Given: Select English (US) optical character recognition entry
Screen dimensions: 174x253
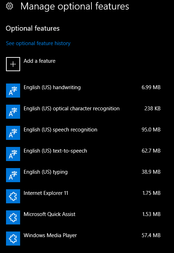Looking at the screenshot, I should (83, 112).
